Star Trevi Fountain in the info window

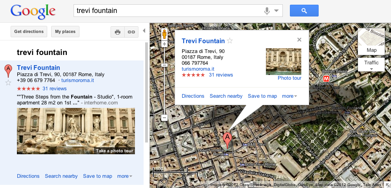click(230, 41)
